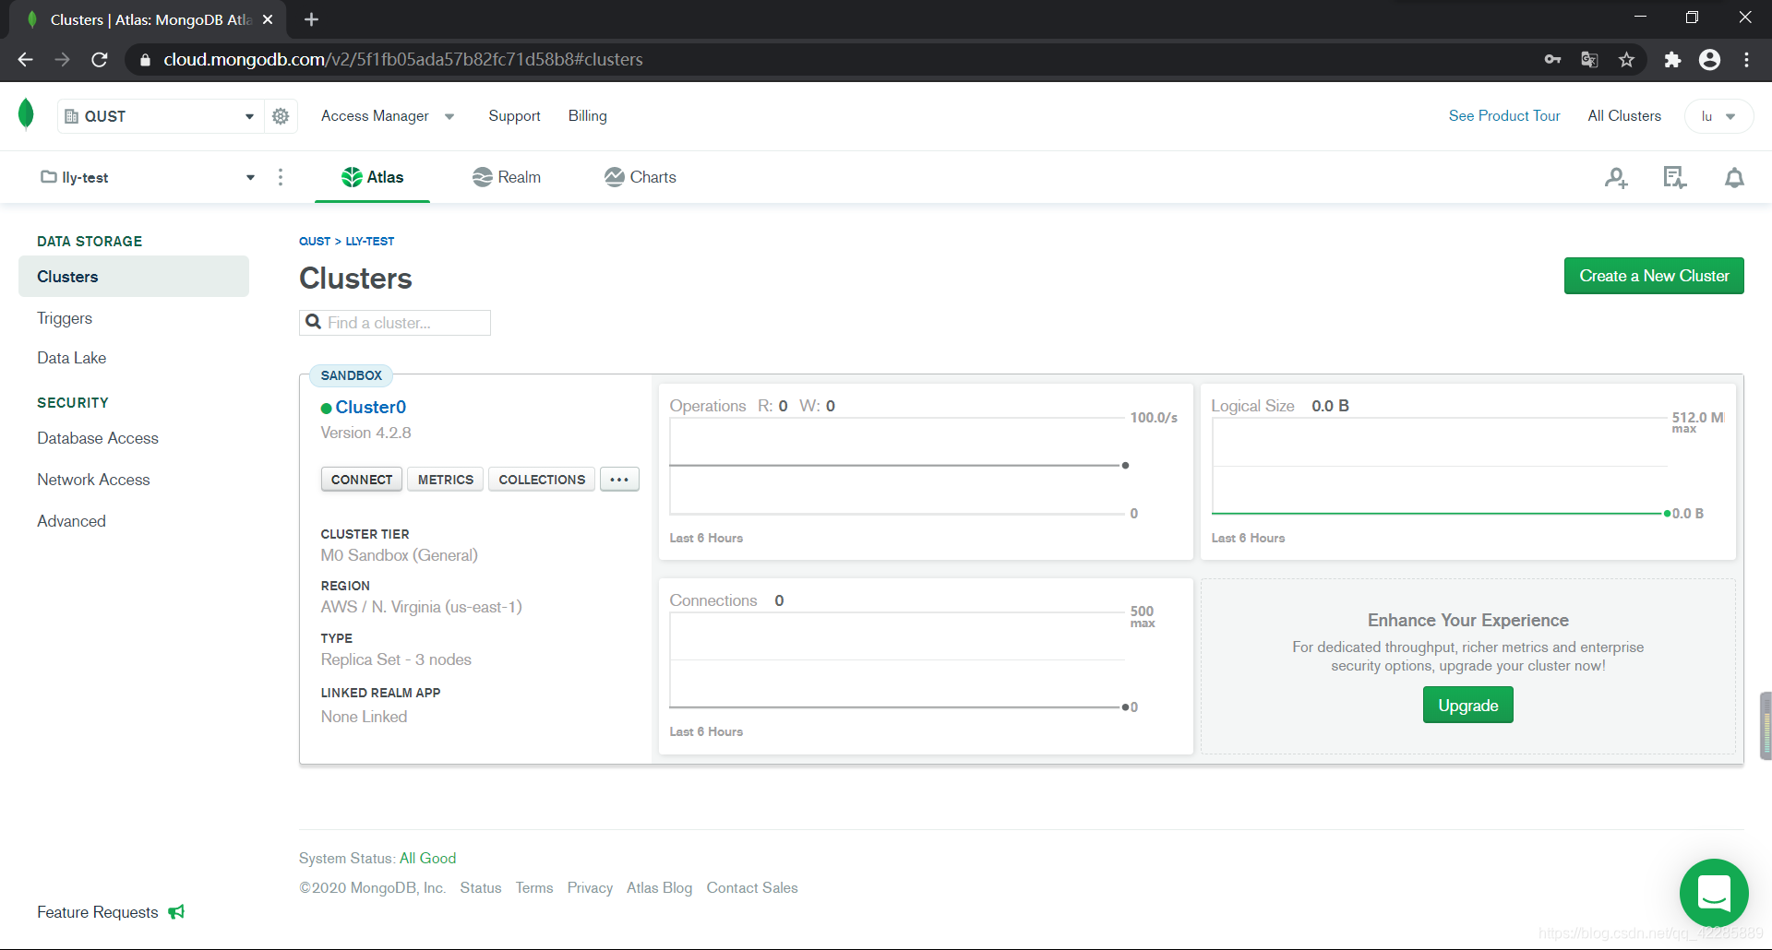
Task: Click the COLLECTIONS button
Action: (542, 480)
